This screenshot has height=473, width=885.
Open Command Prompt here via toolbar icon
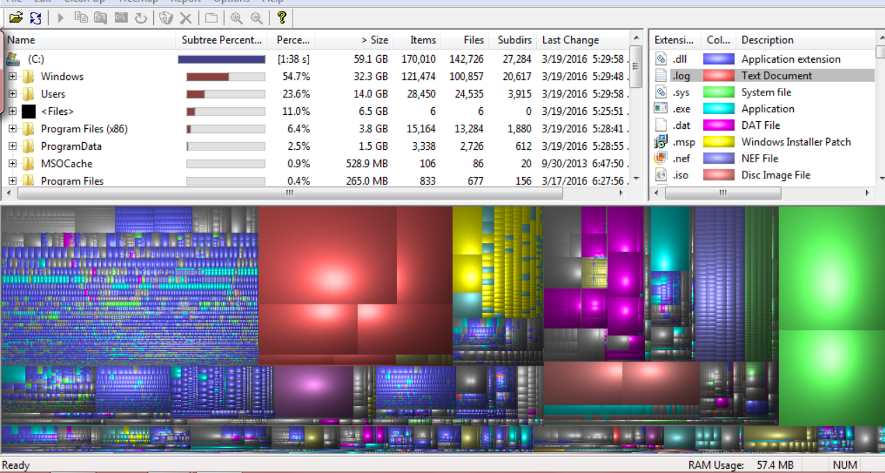(x=121, y=17)
